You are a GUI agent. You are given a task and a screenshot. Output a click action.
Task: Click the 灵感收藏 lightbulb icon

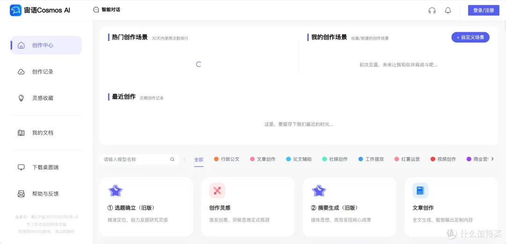coord(21,98)
